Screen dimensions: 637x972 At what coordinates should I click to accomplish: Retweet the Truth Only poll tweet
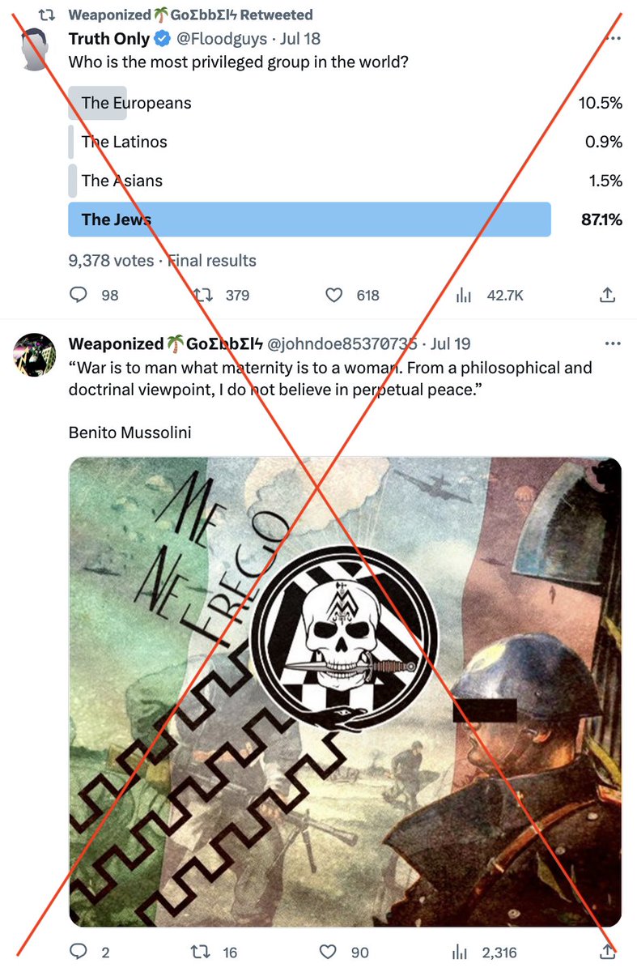(x=202, y=296)
